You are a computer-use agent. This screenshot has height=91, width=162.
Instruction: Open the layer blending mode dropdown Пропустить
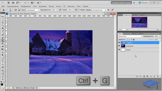[130, 36]
